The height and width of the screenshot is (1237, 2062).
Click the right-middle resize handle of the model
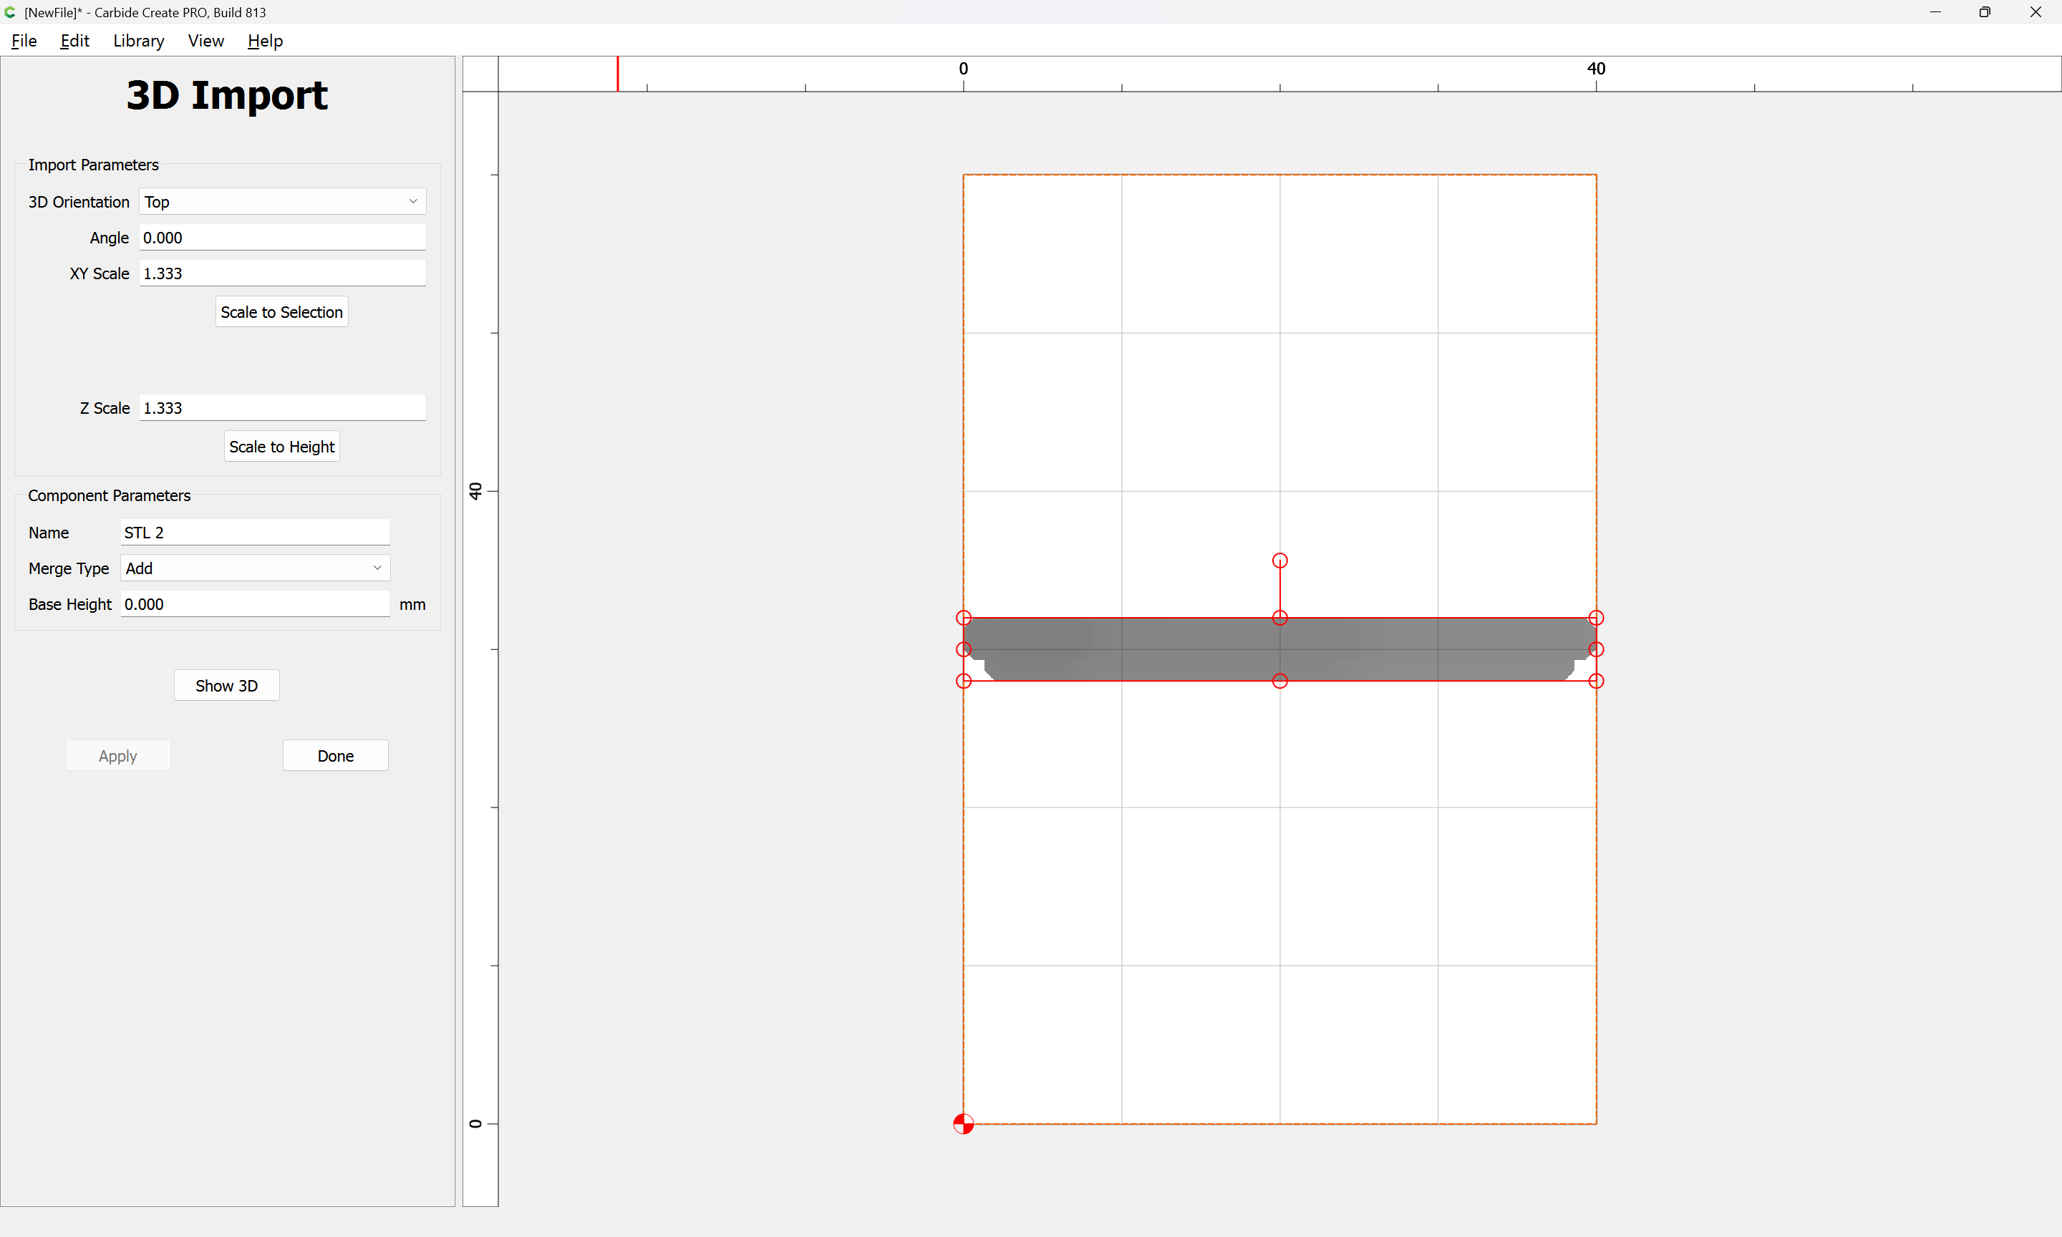tap(1596, 649)
